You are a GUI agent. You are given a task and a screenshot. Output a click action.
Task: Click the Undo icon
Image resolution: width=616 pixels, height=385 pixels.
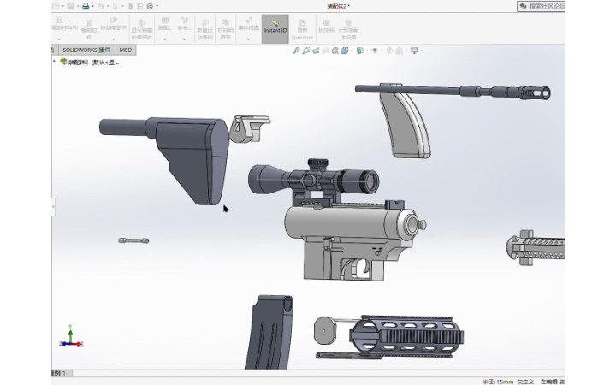(100, 6)
